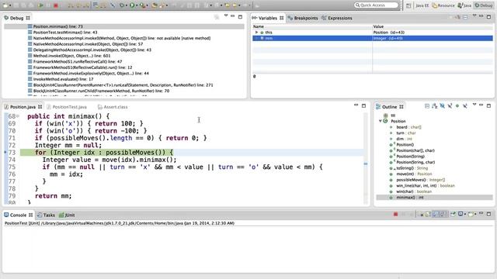
Task: Toggle Sort outline members alphabetically
Action: (x=435, y=106)
